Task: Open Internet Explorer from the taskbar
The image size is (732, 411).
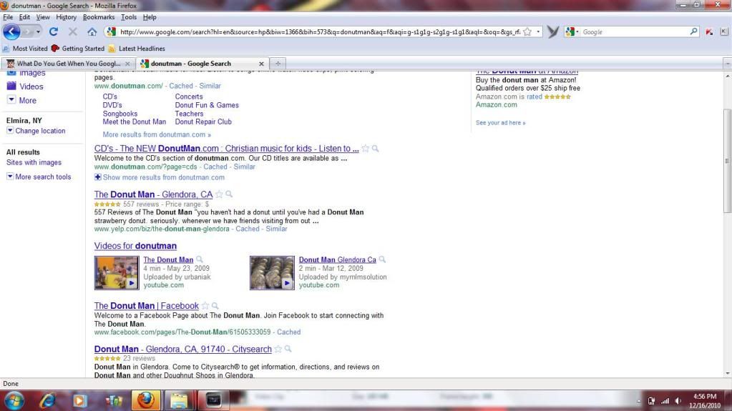Action: click(47, 400)
